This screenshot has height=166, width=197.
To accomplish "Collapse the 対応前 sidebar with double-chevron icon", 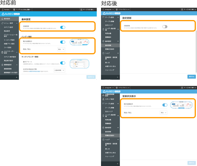I will 17,77.
